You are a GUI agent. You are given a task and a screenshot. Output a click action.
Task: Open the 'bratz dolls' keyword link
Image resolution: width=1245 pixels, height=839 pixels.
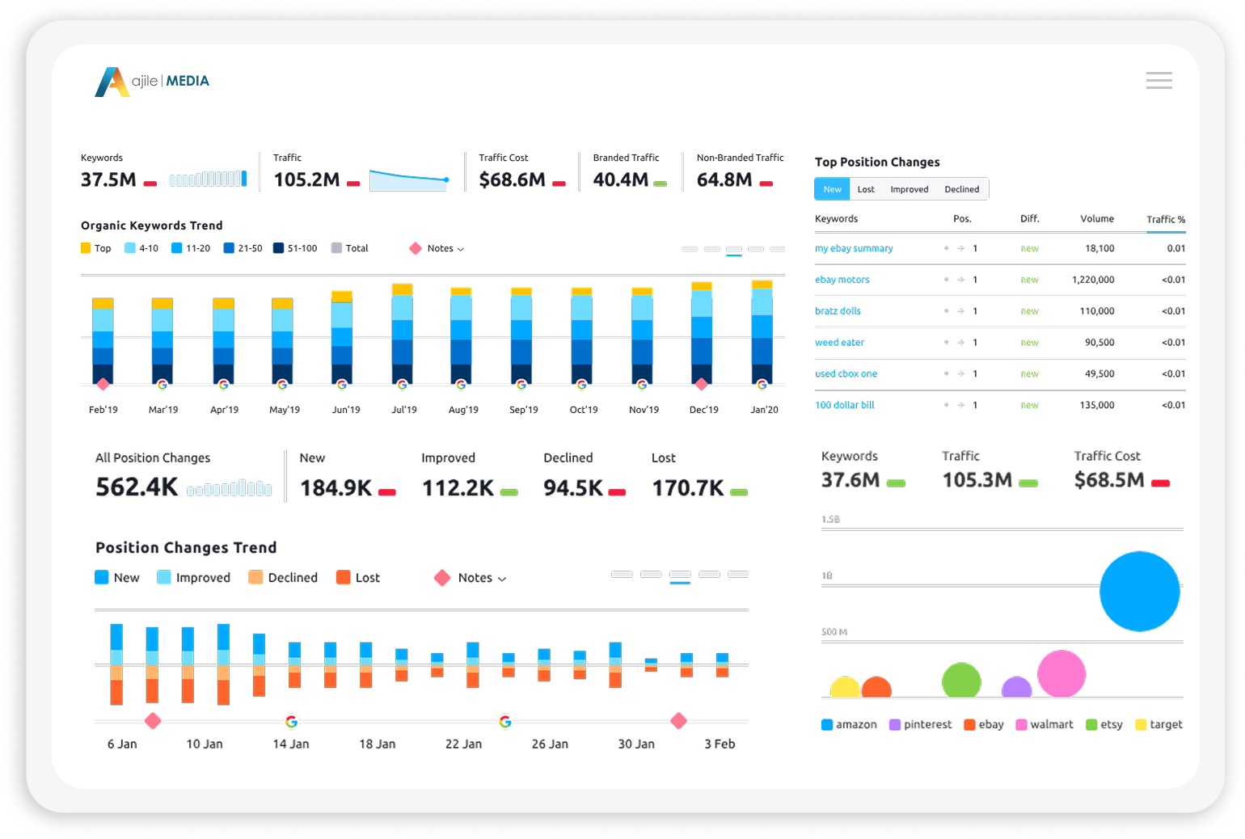point(838,311)
